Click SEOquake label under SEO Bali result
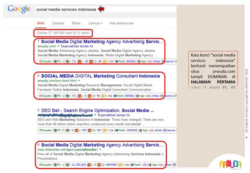Image resolution: width=250 pixels, height=173 pixels. [45, 130]
